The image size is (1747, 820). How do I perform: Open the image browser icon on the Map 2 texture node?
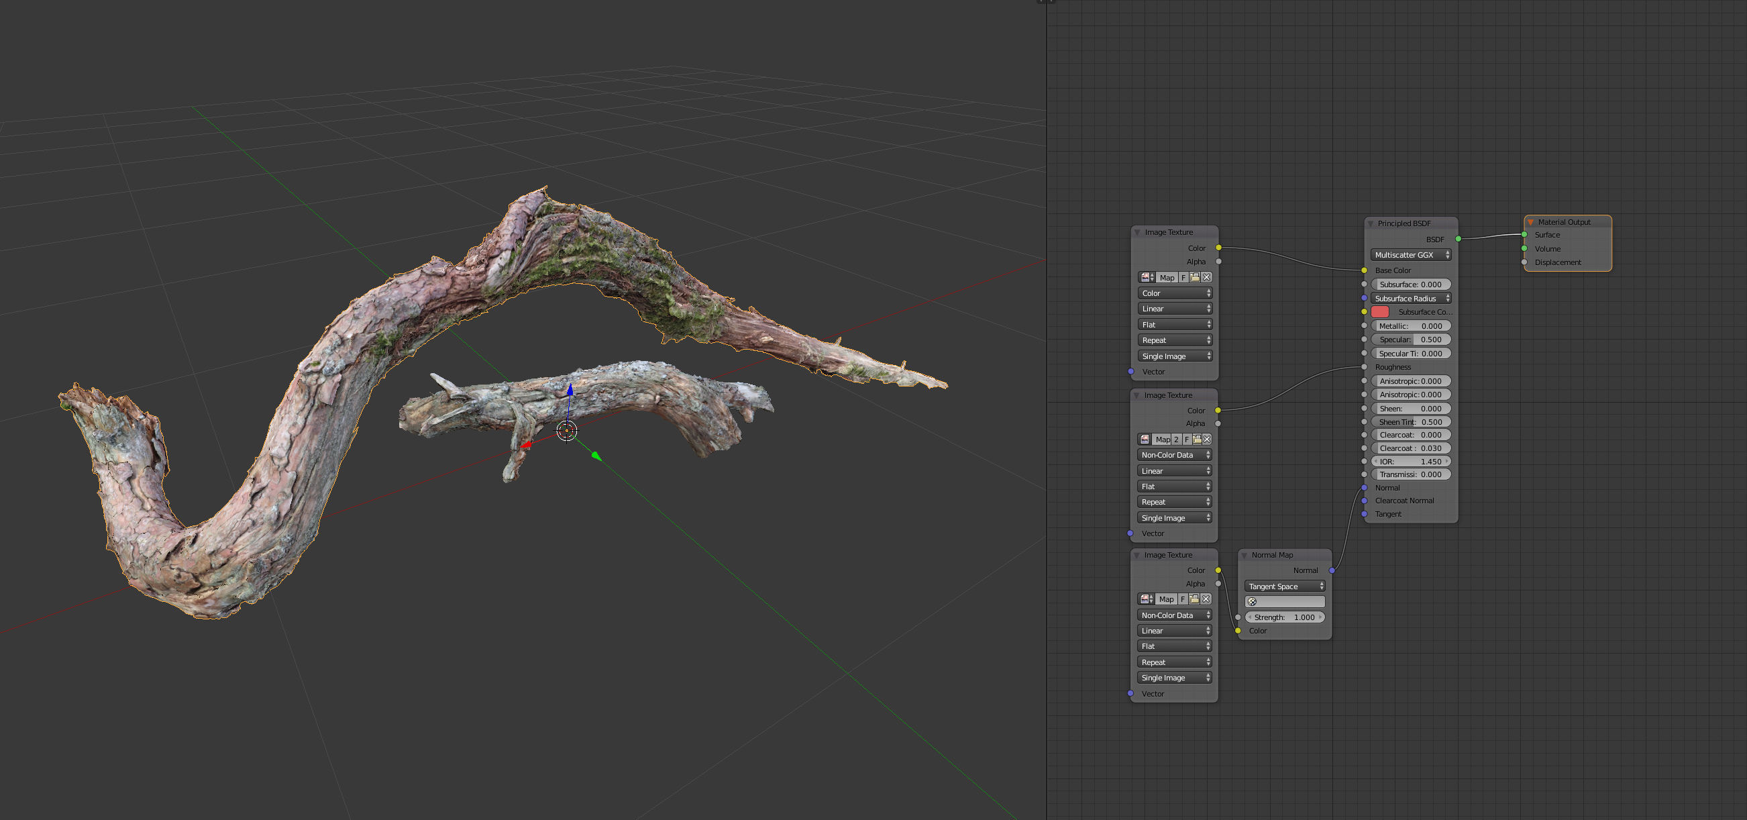(1144, 440)
